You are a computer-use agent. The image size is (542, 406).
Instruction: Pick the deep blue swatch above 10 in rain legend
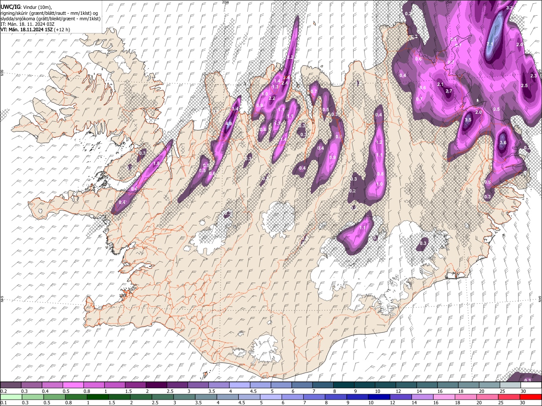[x=379, y=397]
